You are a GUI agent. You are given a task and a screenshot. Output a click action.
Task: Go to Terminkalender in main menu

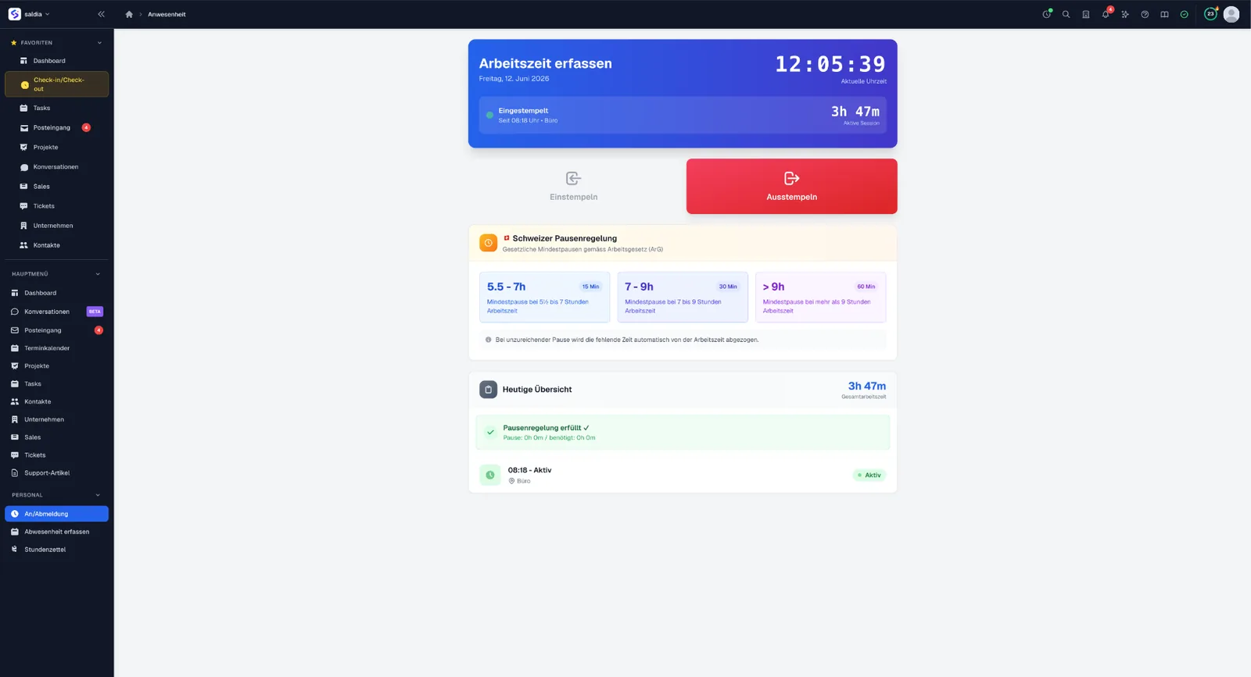click(x=56, y=348)
